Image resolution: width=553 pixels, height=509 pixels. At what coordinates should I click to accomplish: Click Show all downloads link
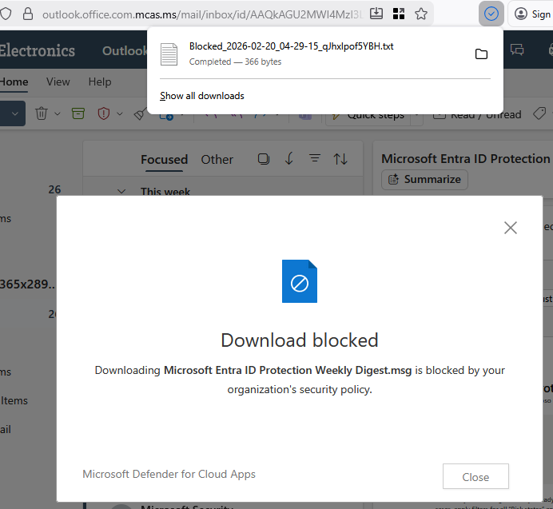pyautogui.click(x=202, y=96)
